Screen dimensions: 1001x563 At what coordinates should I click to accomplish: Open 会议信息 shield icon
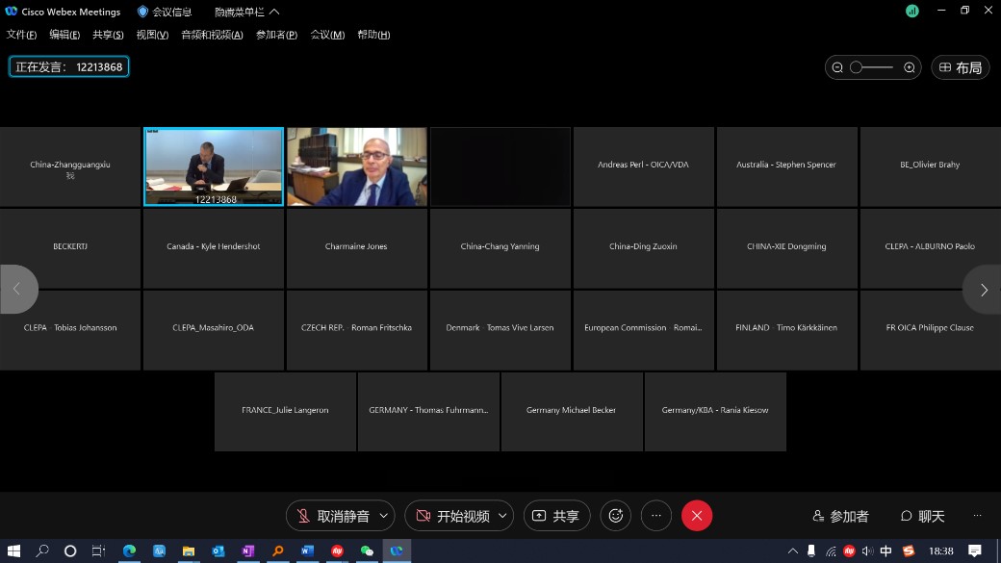(x=143, y=12)
